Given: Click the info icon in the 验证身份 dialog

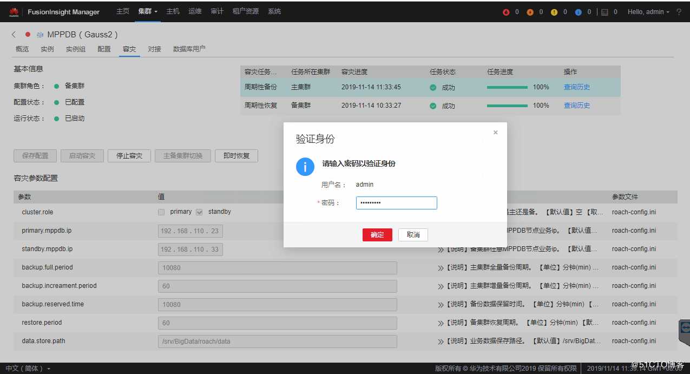Looking at the screenshot, I should pos(305,167).
